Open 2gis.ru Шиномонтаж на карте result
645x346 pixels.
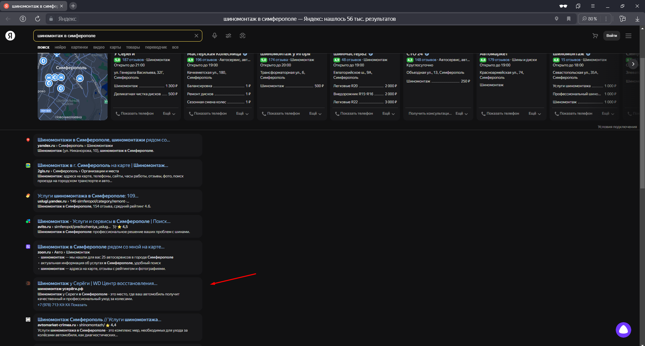103,165
